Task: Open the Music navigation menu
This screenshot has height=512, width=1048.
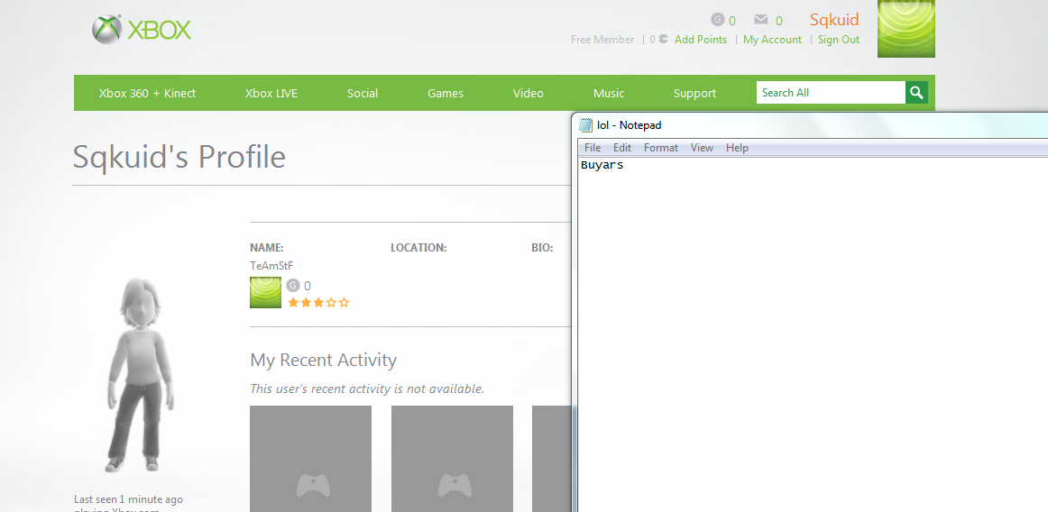Action: (608, 93)
